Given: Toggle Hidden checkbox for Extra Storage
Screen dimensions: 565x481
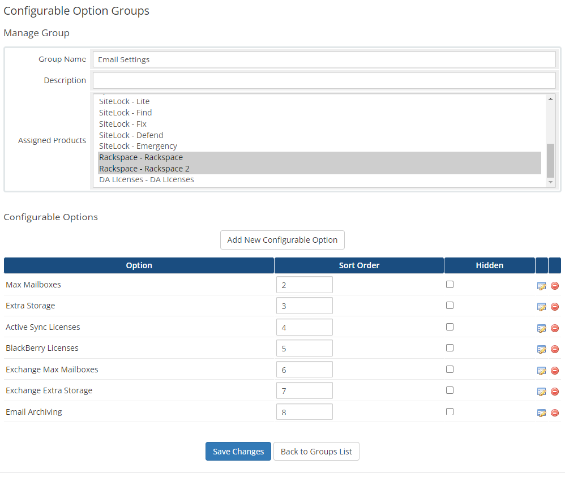Looking at the screenshot, I should [x=450, y=306].
